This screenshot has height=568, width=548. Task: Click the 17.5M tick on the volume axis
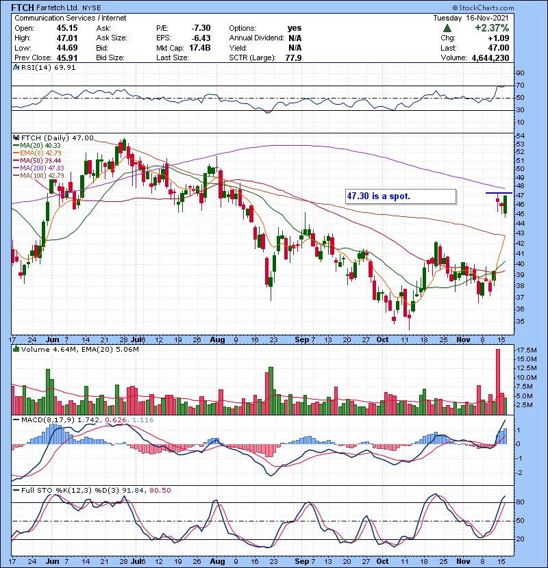(527, 350)
